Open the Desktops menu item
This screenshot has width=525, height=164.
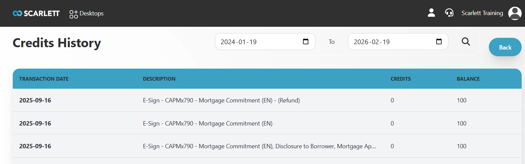(x=91, y=13)
